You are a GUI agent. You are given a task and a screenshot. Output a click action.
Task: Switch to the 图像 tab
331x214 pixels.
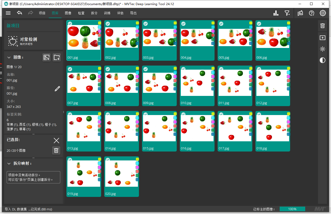[68, 13]
